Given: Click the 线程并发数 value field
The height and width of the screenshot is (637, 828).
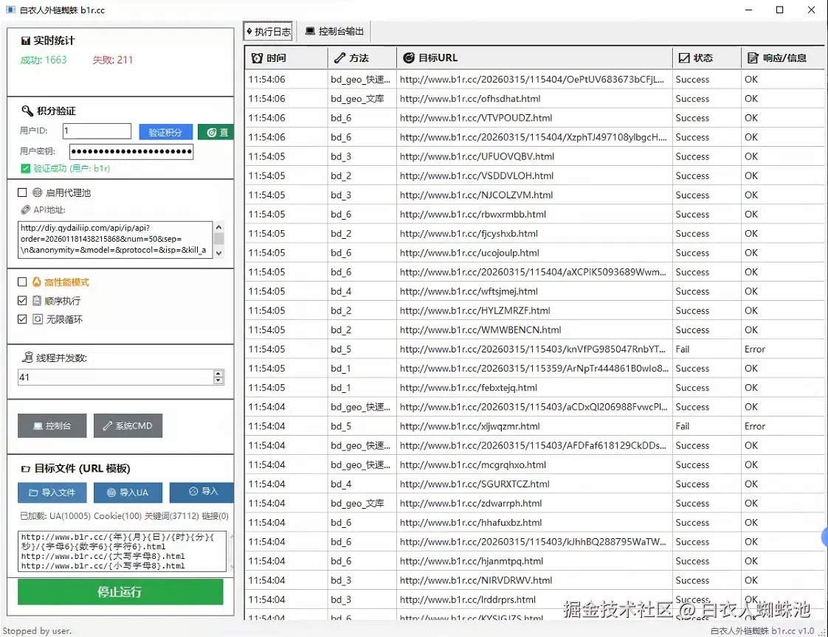Looking at the screenshot, I should 115,377.
